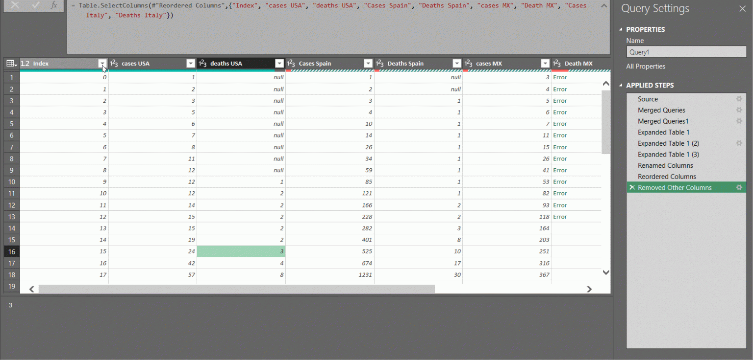Open settings gear for Expanded Table 1 (2)

click(739, 143)
